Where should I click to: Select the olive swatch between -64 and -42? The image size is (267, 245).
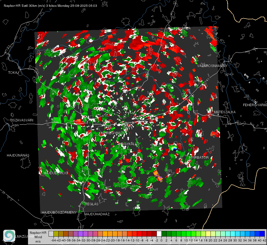point(56,234)
